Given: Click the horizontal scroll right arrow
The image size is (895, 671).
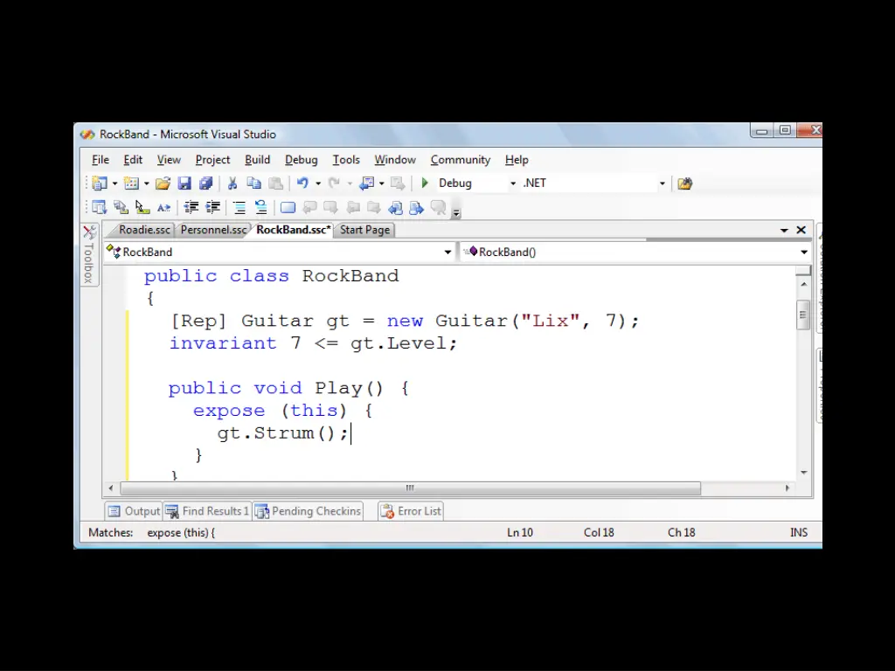Looking at the screenshot, I should pyautogui.click(x=787, y=488).
